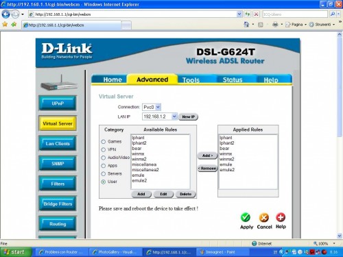The width and height of the screenshot is (343, 257).
Task: Click the red Help plus icon
Action: click(281, 217)
